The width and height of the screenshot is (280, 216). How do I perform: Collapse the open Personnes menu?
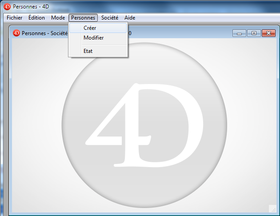point(83,18)
